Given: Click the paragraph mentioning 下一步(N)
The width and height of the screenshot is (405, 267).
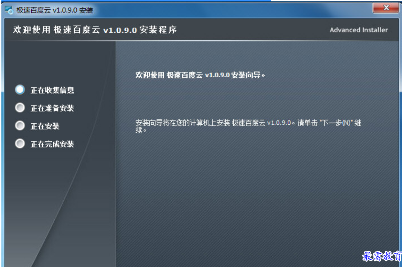Looking at the screenshot, I should [248, 126].
